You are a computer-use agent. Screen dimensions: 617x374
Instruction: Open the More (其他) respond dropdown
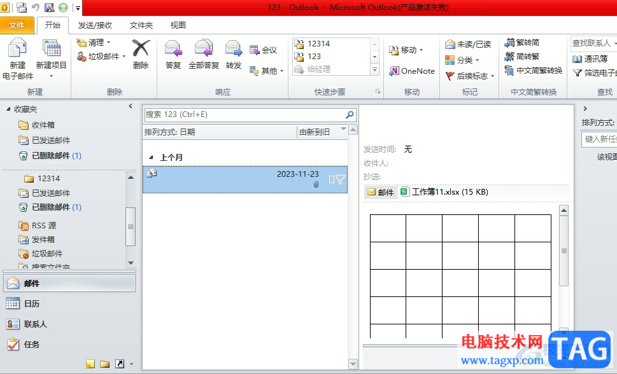click(266, 71)
